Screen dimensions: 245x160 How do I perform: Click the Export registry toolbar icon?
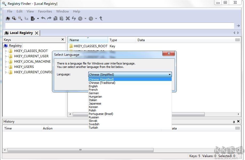(33, 18)
